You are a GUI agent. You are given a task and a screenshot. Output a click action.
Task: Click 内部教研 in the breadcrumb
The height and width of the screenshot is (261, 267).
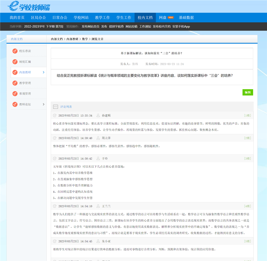[x=72, y=39]
